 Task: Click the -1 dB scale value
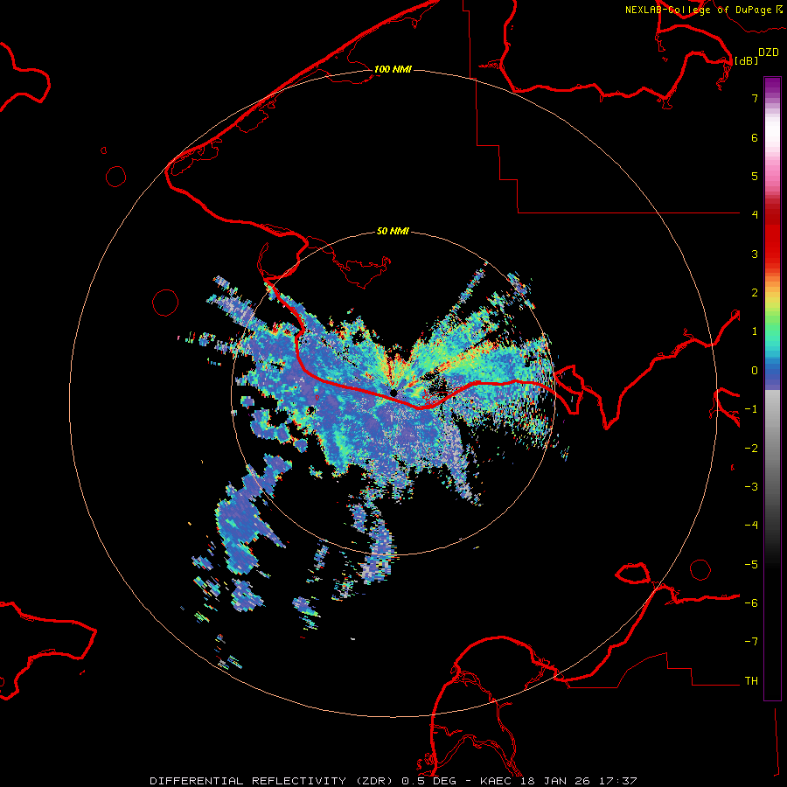coord(751,409)
